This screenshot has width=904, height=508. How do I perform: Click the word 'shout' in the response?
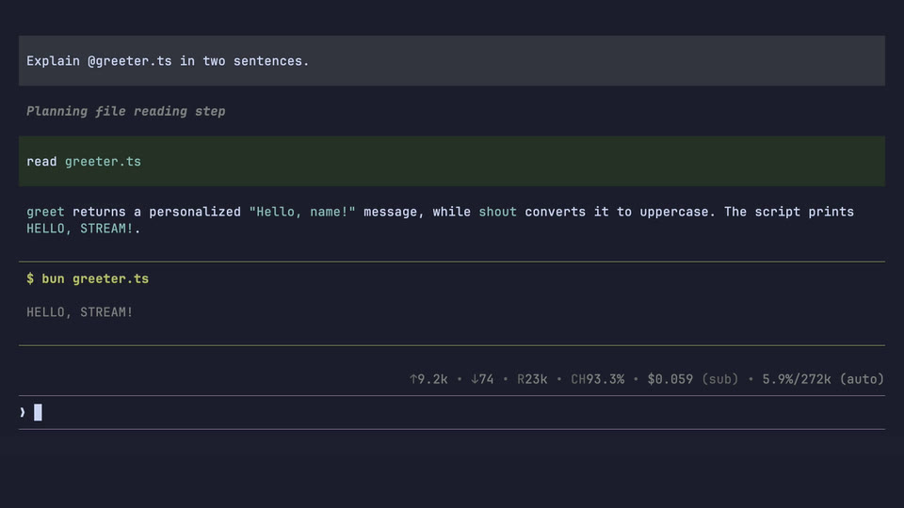[x=497, y=212]
